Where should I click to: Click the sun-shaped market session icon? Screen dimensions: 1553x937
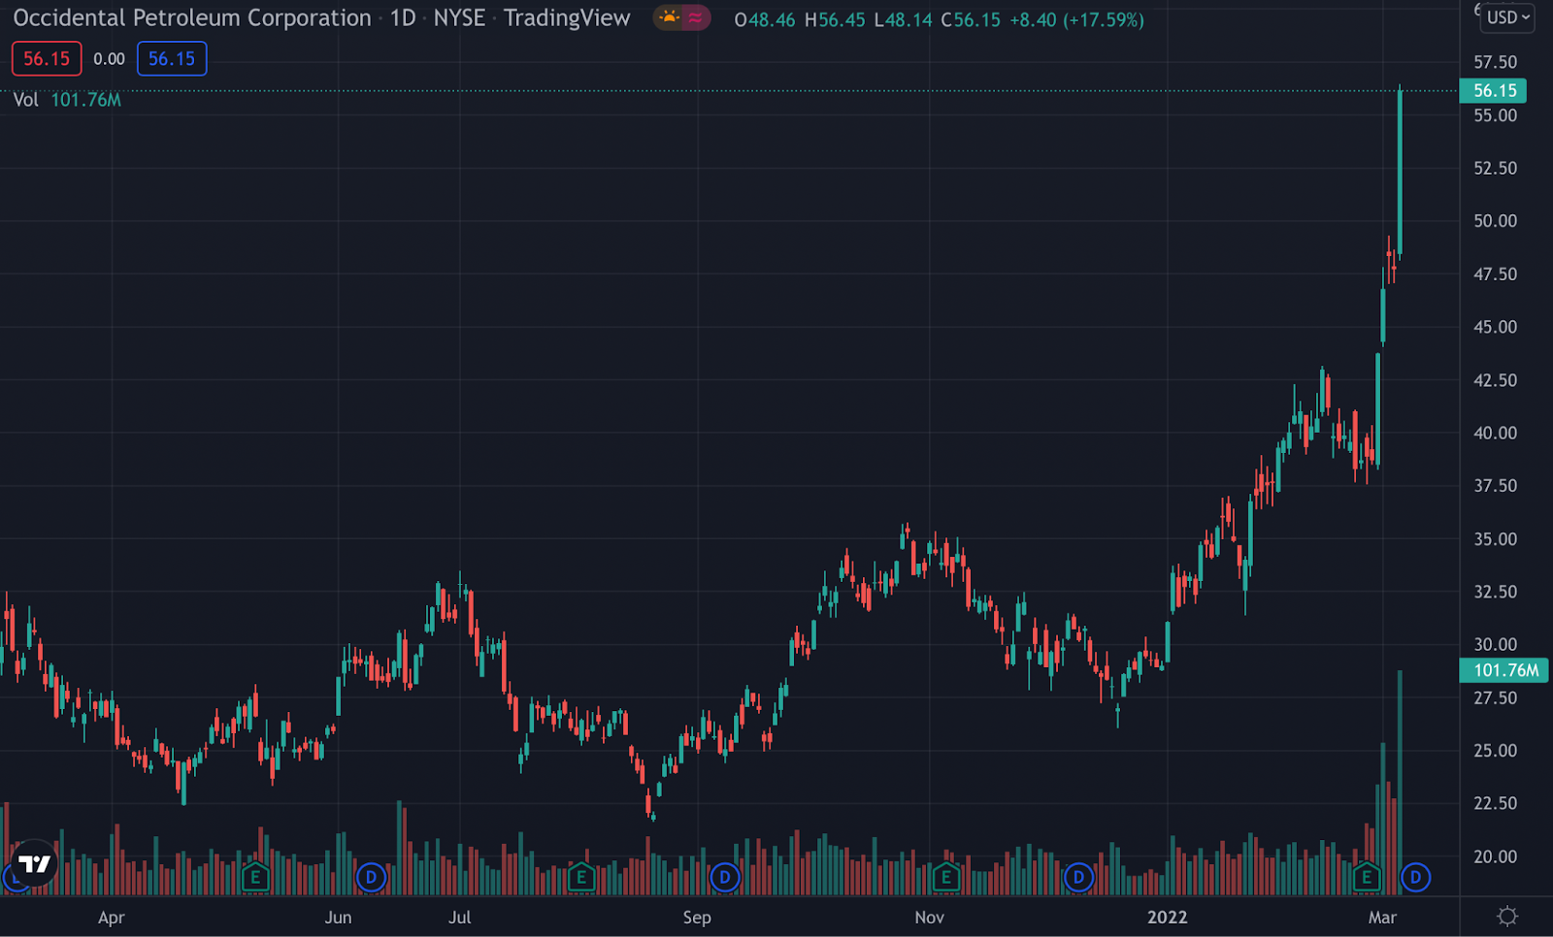669,17
